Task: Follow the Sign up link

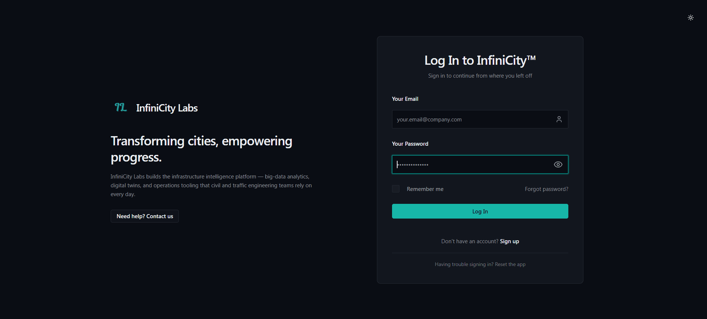Action: (509, 241)
